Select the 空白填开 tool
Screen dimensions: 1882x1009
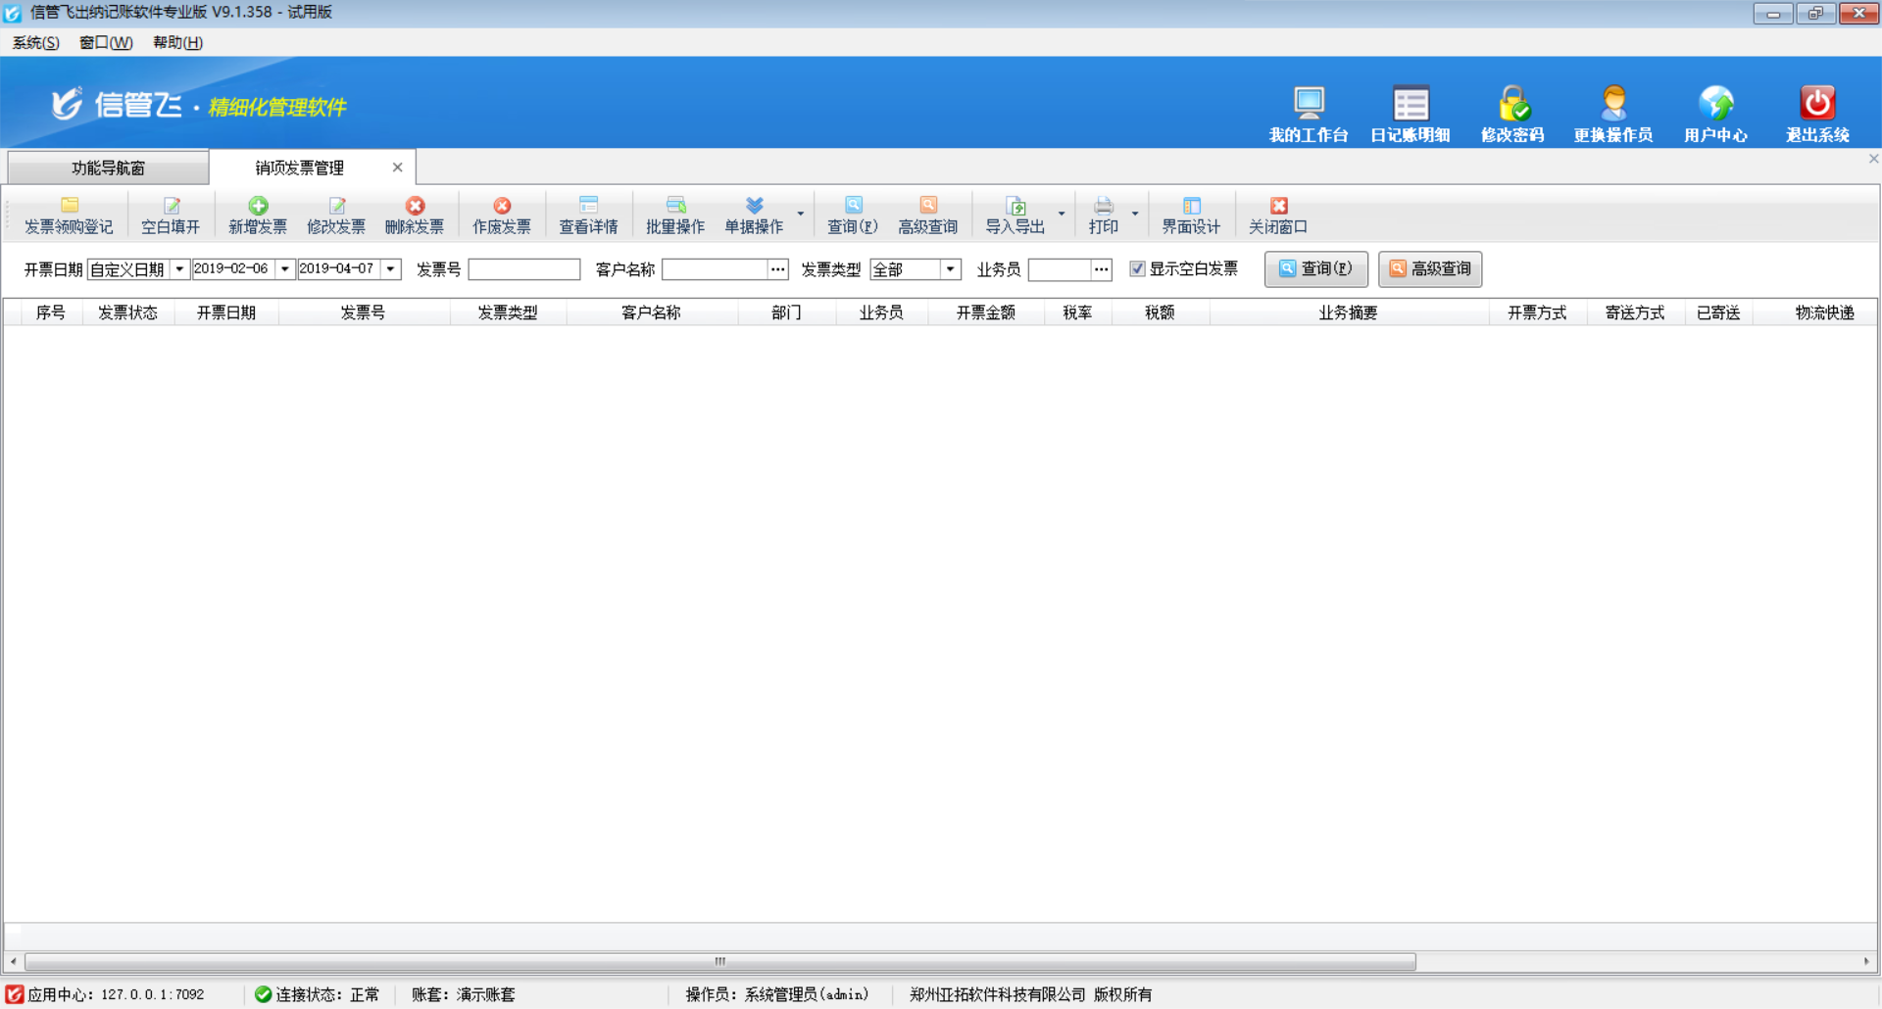(x=169, y=214)
